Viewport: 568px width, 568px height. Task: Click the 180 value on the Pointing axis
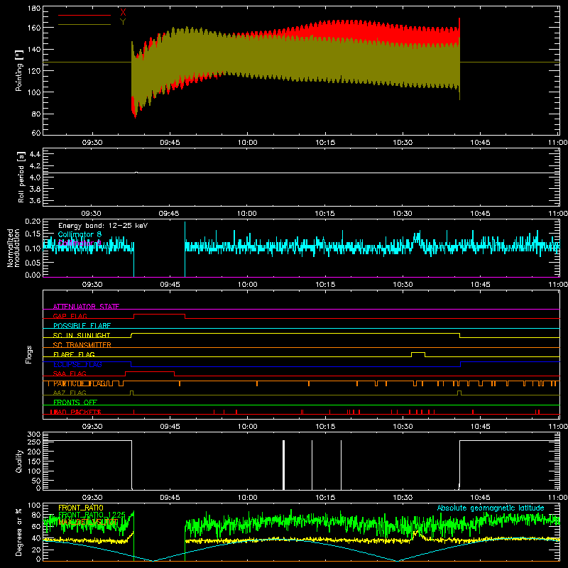[x=34, y=9]
